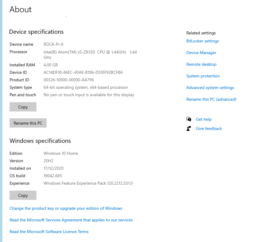
Task: Select the version value 20H2
Action: coord(48,161)
